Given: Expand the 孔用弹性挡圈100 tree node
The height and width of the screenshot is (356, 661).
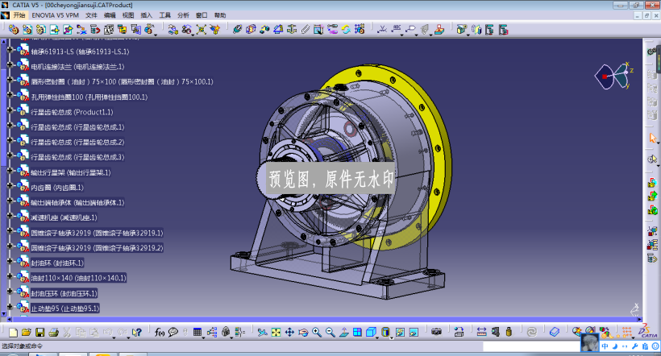Looking at the screenshot, I should pos(10,95).
